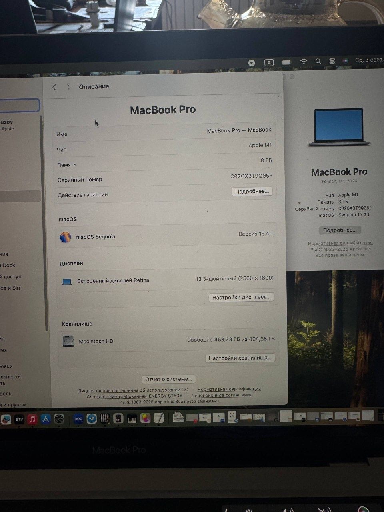This screenshot has width=384, height=512.
Task: Open Siri from the menu bar
Action: [x=346, y=60]
